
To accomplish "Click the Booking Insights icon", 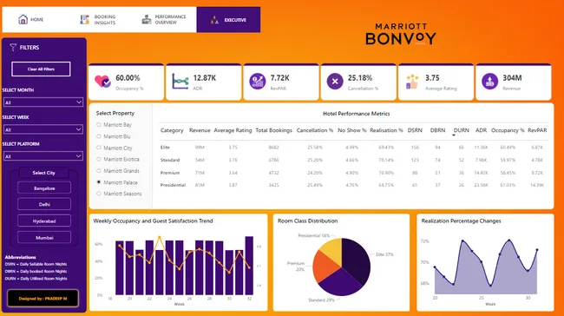I will (84, 19).
